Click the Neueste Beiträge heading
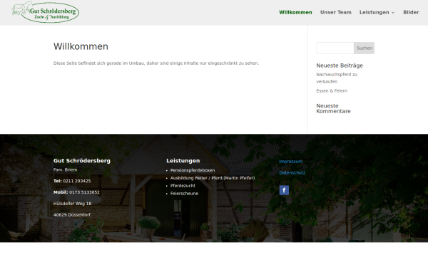428x267 pixels. pos(340,66)
